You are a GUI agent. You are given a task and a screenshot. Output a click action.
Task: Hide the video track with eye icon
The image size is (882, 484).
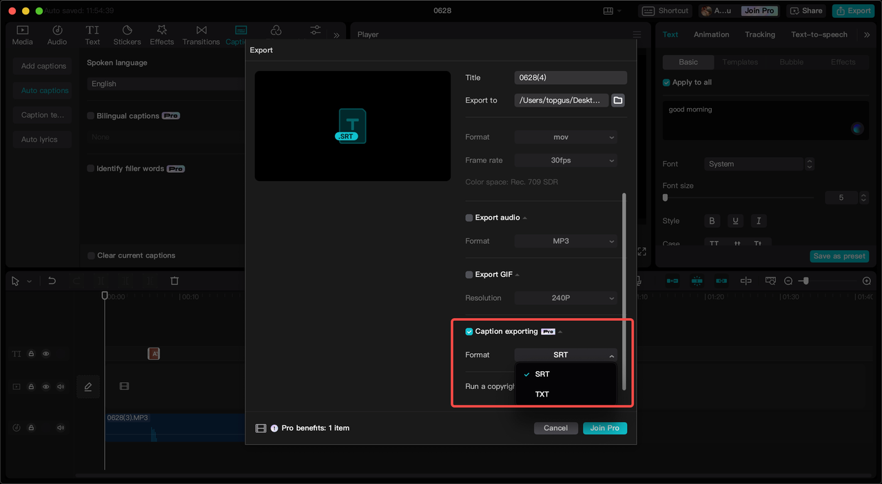click(x=46, y=387)
